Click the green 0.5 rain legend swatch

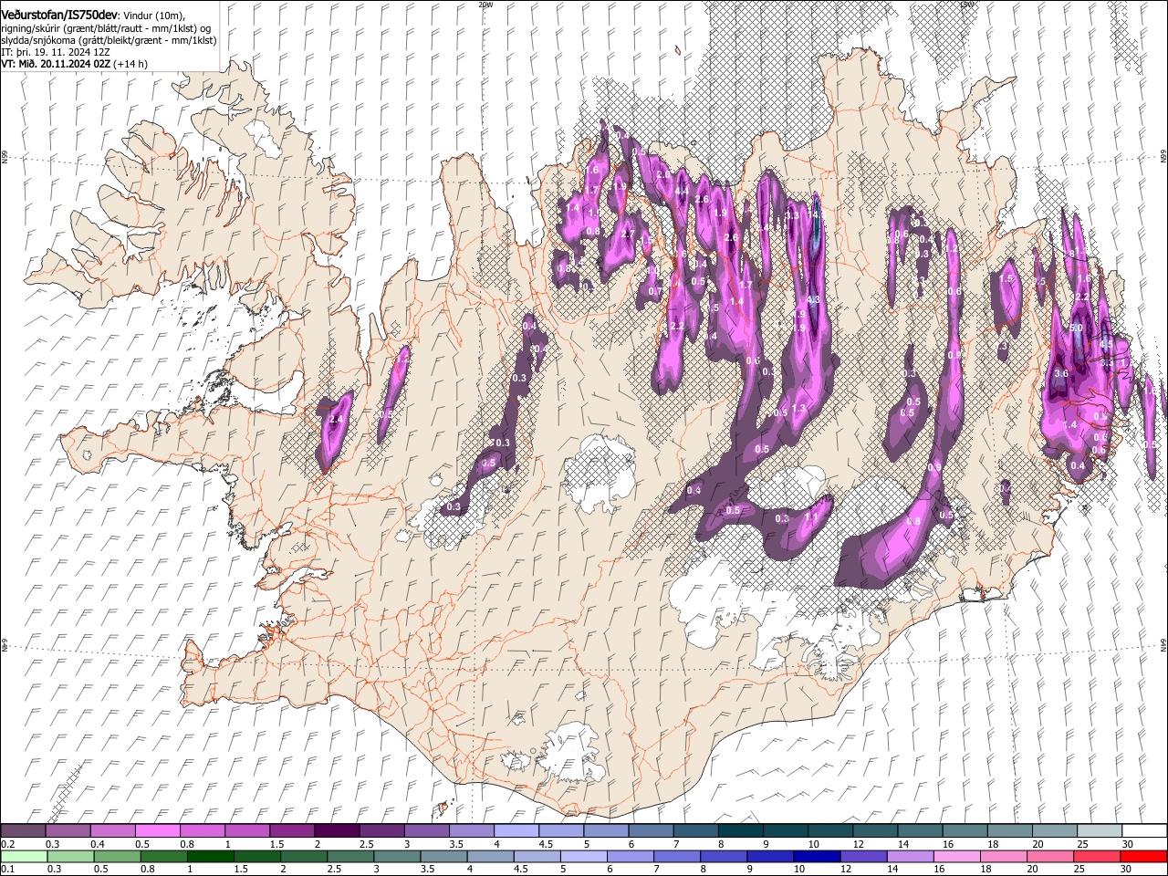coord(117,856)
